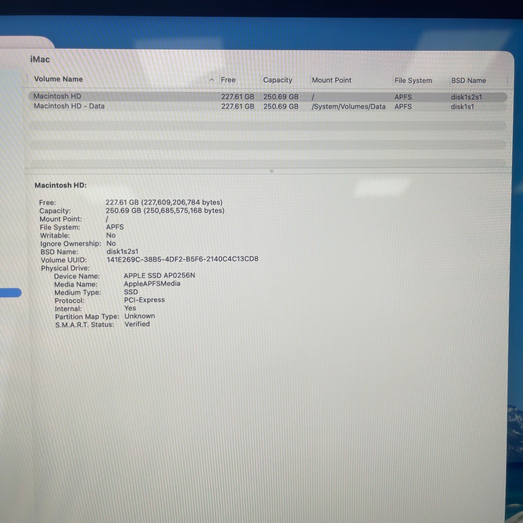The height and width of the screenshot is (523, 523).
Task: Click the APFS file system label
Action: point(403,97)
